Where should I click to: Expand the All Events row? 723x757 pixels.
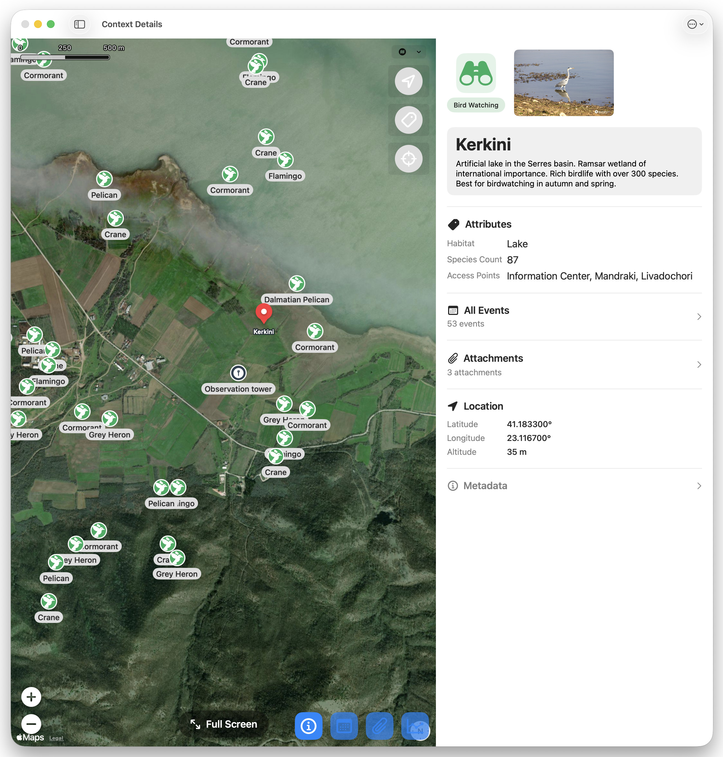coord(574,317)
